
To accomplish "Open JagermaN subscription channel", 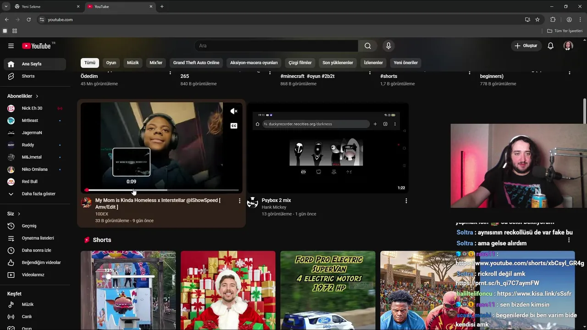I will coord(35,133).
